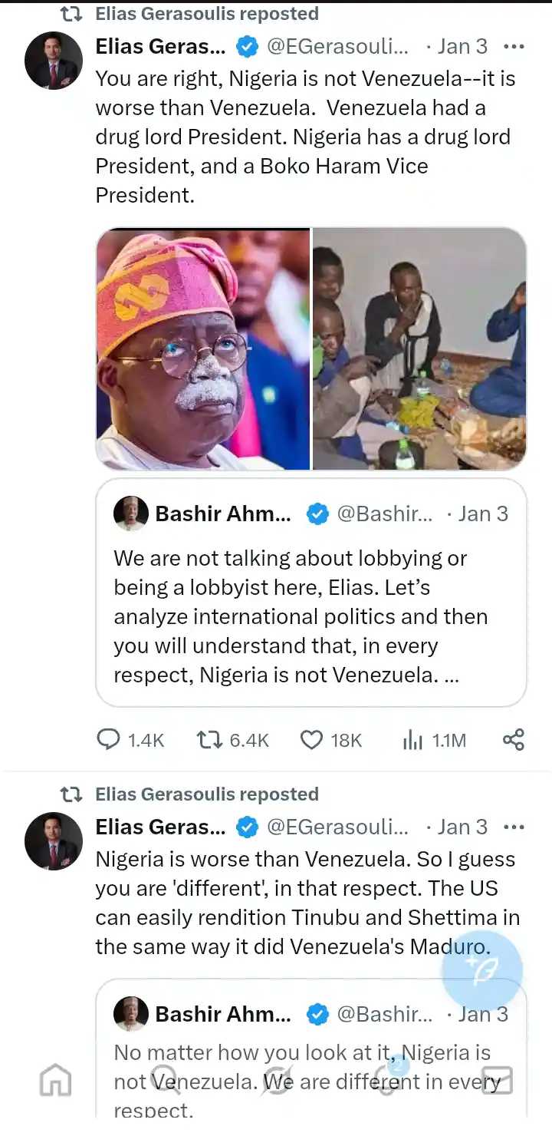Image resolution: width=552 pixels, height=1136 pixels.
Task: Open more options on the second post
Action: click(514, 827)
